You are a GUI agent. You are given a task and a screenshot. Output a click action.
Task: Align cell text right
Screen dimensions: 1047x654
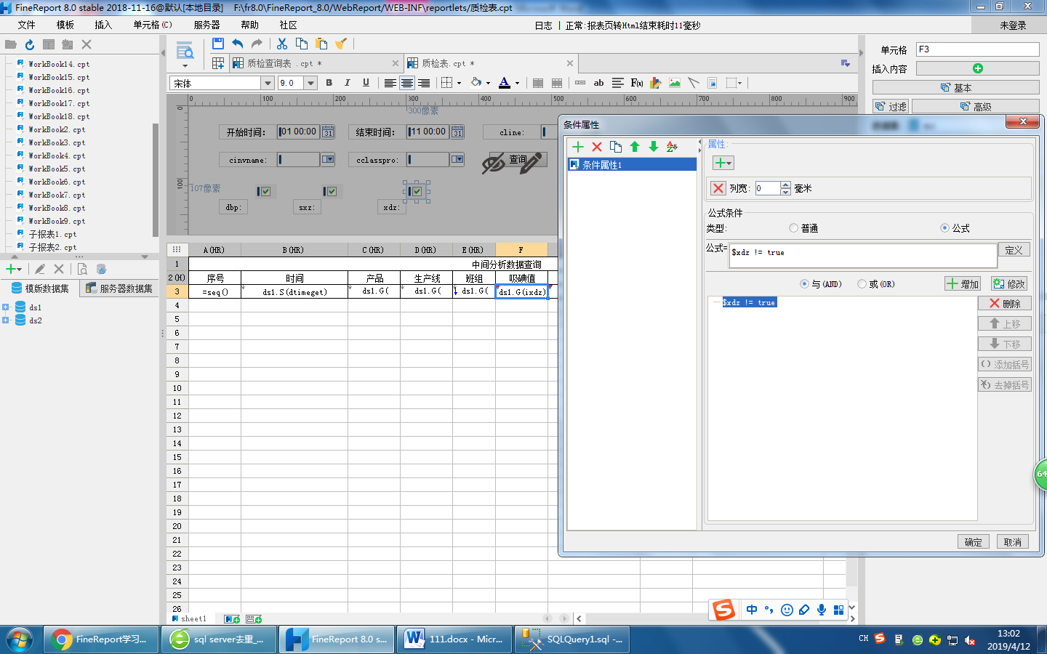tap(424, 83)
